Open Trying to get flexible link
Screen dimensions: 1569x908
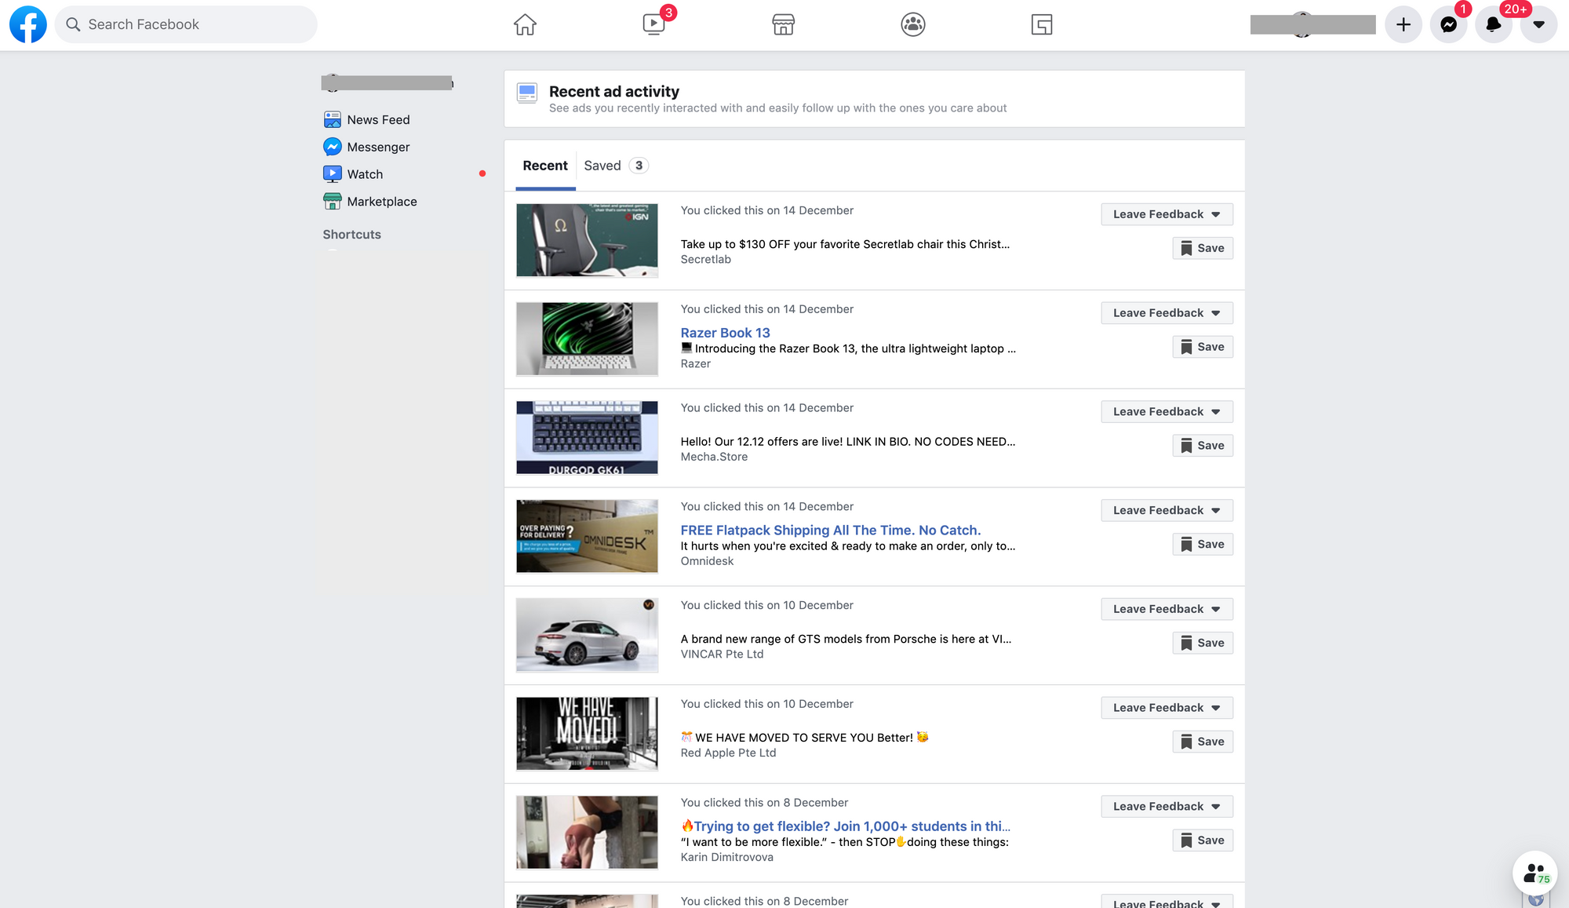pos(846,826)
